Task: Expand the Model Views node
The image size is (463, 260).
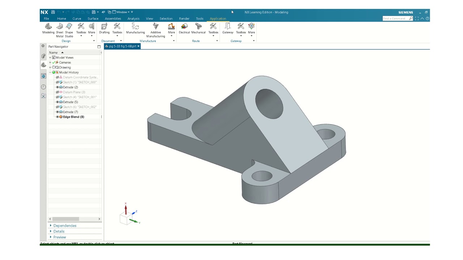Action: point(50,57)
